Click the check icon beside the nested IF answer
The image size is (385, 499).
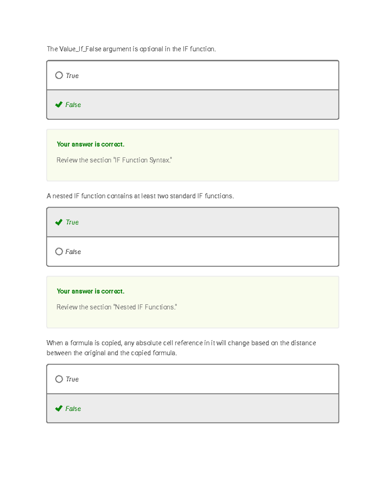tap(59, 221)
